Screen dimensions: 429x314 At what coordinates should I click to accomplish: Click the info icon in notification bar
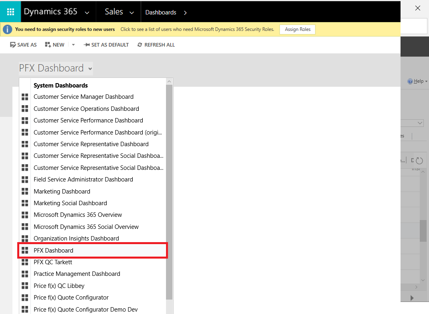tap(7, 29)
